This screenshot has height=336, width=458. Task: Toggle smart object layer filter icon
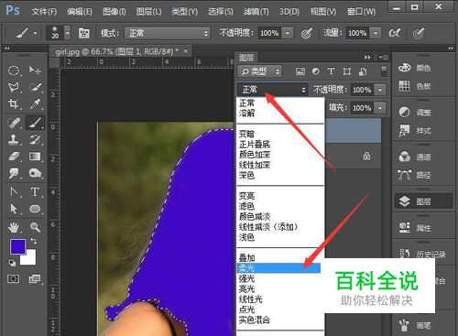point(363,71)
